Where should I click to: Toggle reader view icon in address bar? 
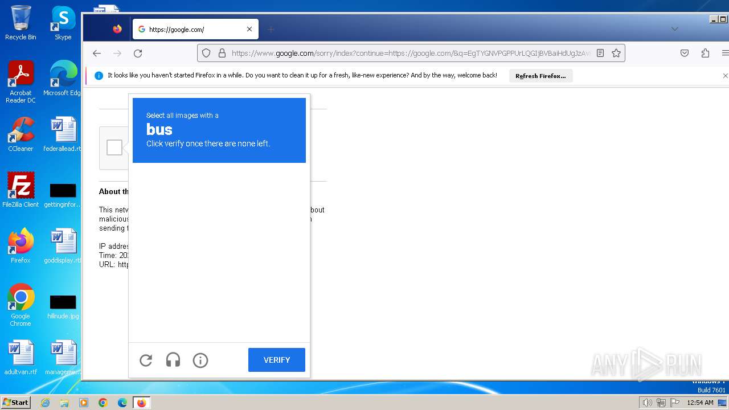click(600, 53)
